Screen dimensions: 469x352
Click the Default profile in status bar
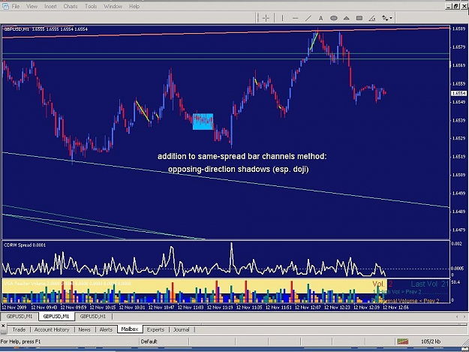149,341
